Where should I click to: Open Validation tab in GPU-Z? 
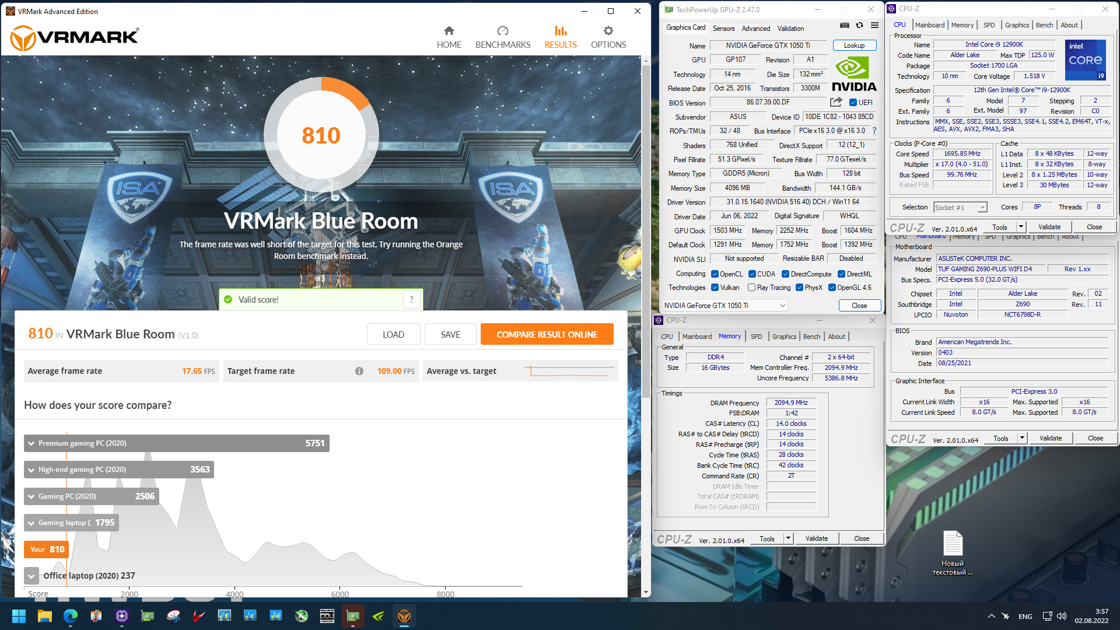point(790,28)
